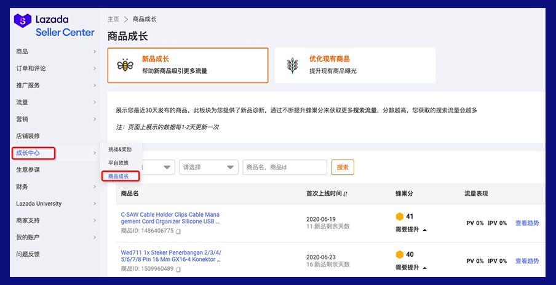Open the C-SAW Cable Holder Clips product link
Screen dimensions: 556x285
click(170, 218)
